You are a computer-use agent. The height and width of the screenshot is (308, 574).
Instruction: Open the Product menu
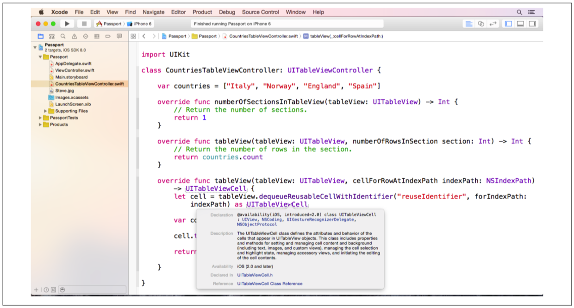(202, 12)
